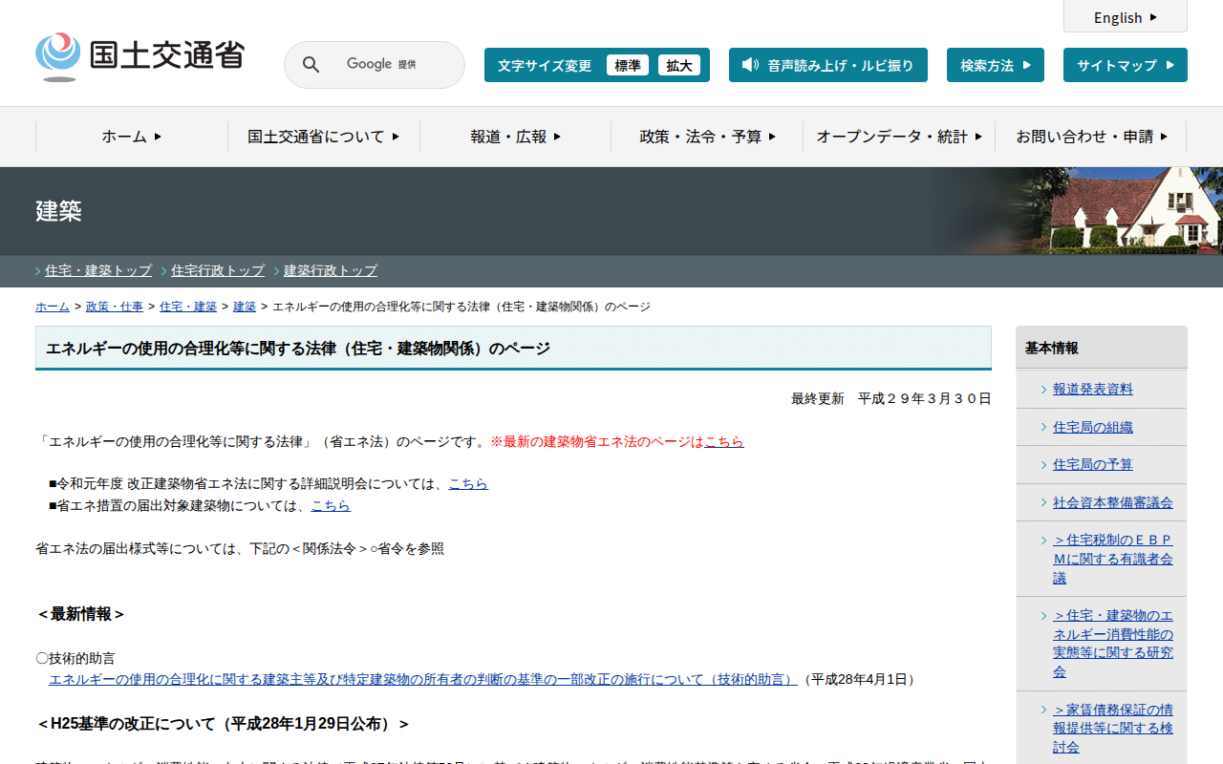
Task: Open the ホーム navigation item
Action: tap(132, 137)
